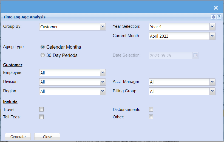This screenshot has width=224, height=142.
Task: Click the Date Selection input field
Action: tap(171, 55)
